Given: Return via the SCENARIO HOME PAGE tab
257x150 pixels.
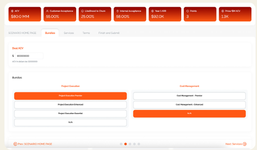Looking at the screenshot, I should [x=22, y=33].
